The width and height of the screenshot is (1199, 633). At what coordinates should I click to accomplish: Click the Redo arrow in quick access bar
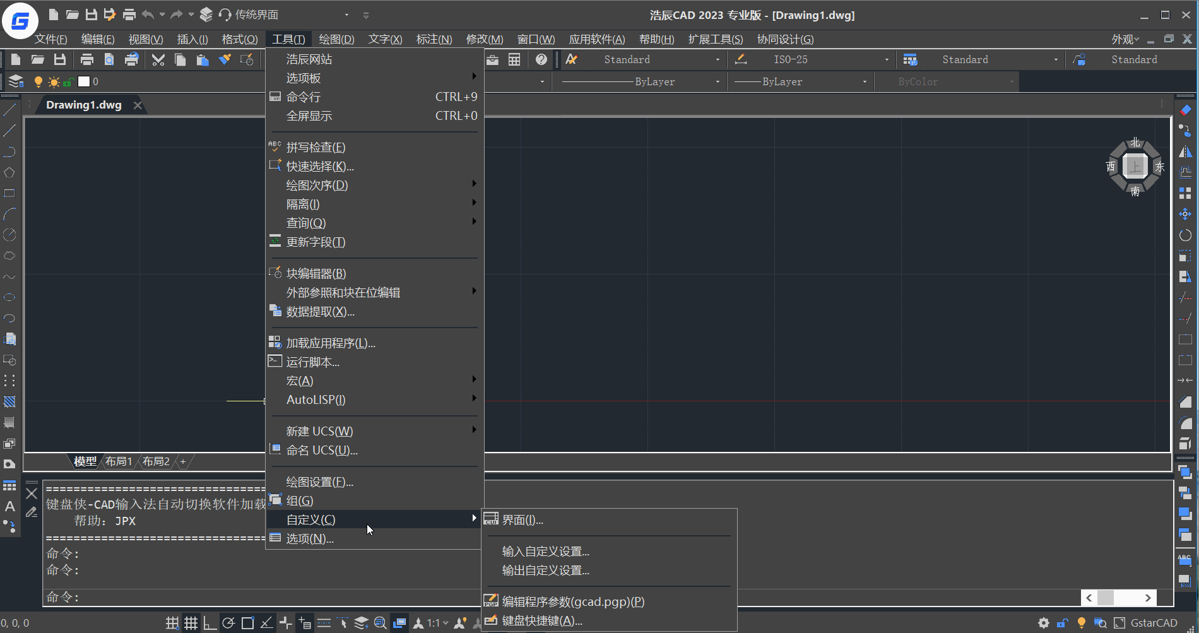[x=177, y=14]
